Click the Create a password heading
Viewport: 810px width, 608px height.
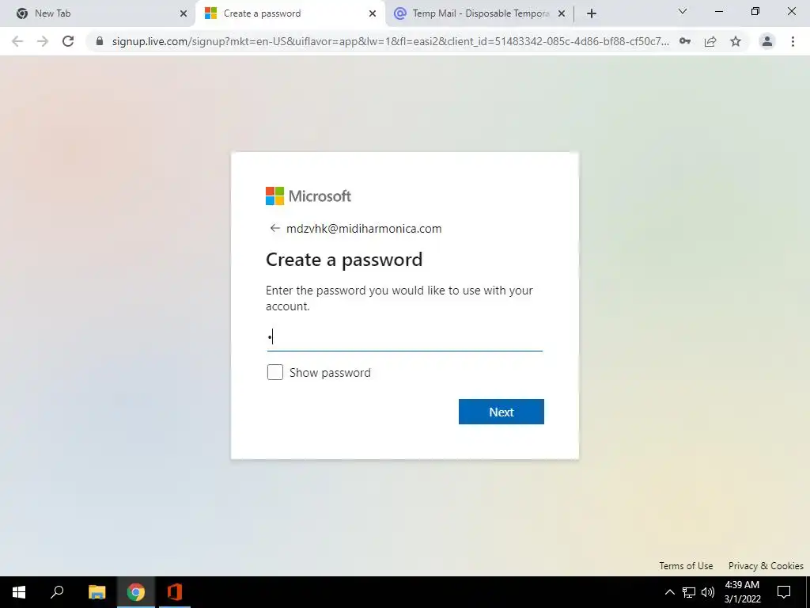pos(344,260)
